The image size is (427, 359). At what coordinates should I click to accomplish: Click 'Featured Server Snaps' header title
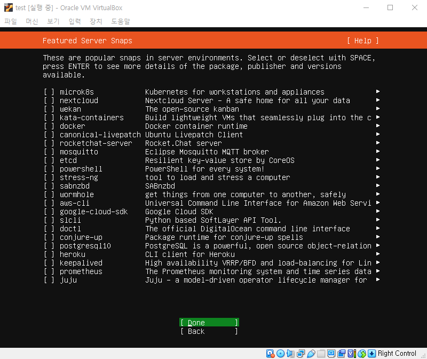pos(88,41)
